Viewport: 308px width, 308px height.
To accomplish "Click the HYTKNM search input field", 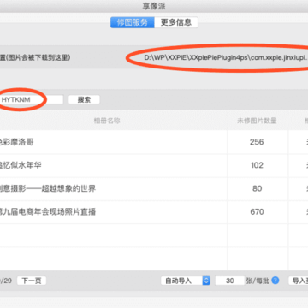I will 32,99.
